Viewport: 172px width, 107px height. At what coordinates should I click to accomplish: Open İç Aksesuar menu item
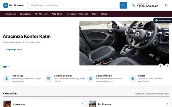pyautogui.click(x=26, y=14)
